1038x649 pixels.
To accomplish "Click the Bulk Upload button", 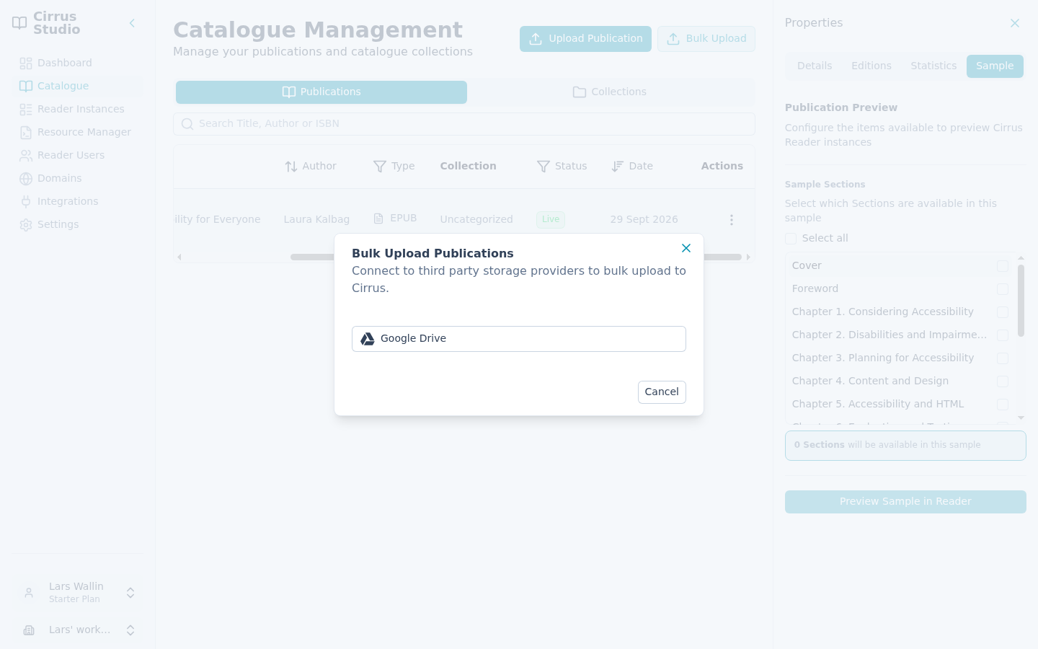I will (x=706, y=39).
